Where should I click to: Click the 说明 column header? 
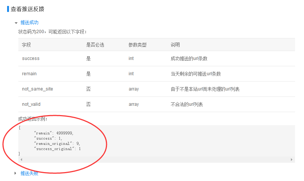[175, 45]
